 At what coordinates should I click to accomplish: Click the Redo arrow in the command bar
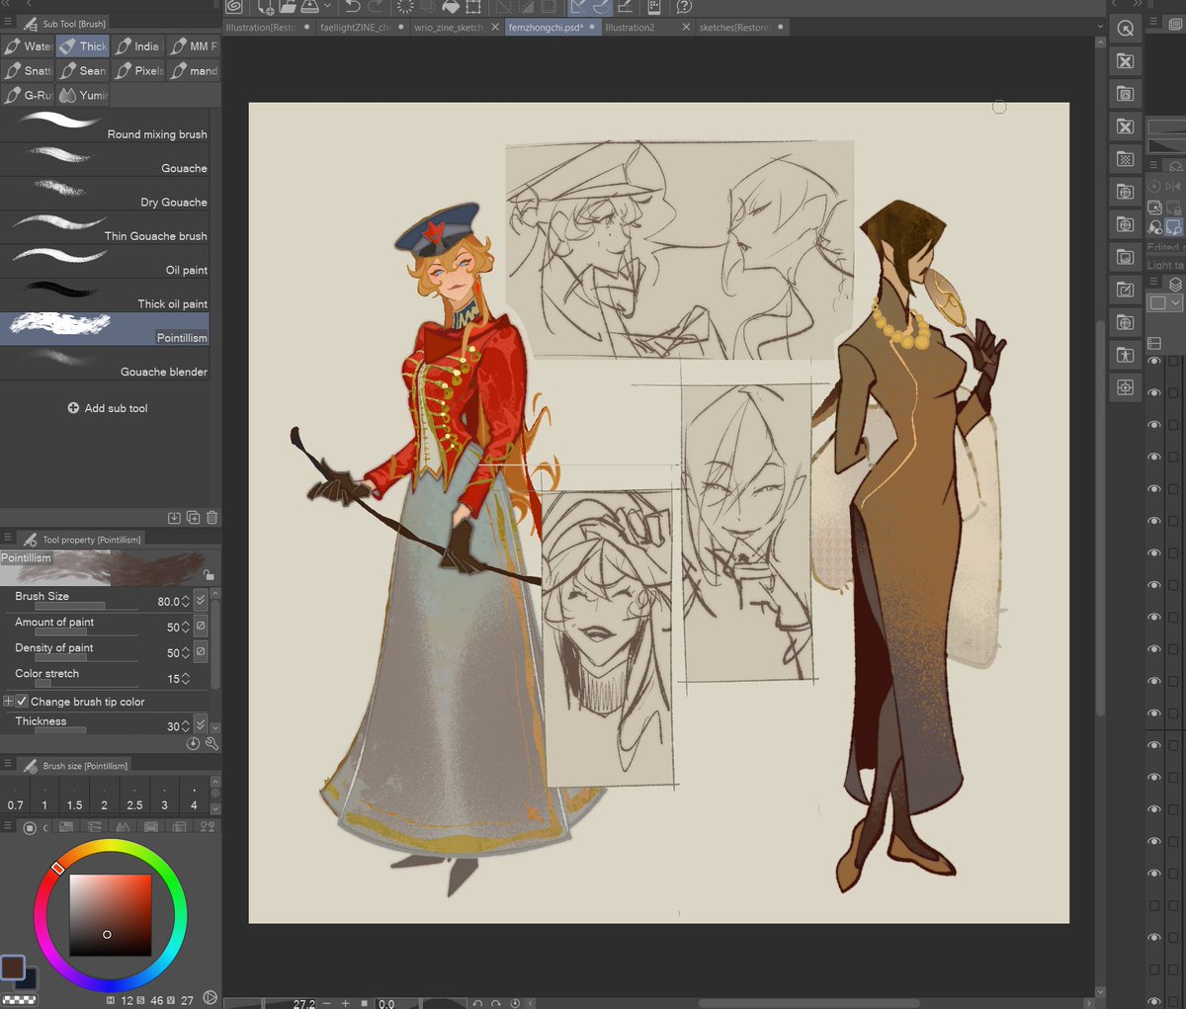376,7
